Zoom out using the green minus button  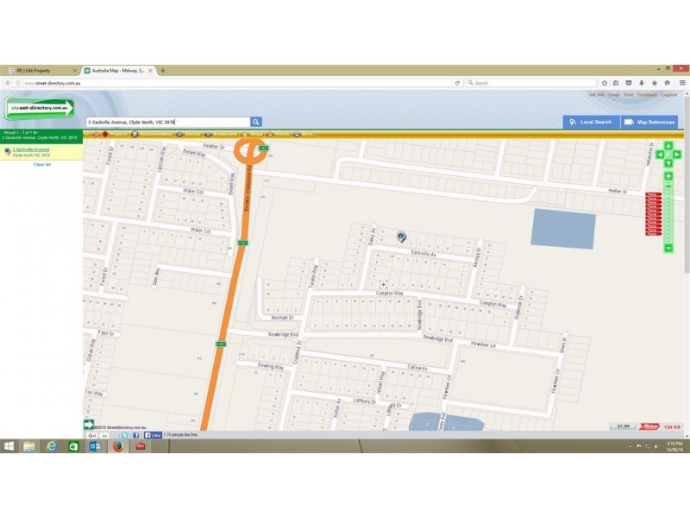(668, 249)
